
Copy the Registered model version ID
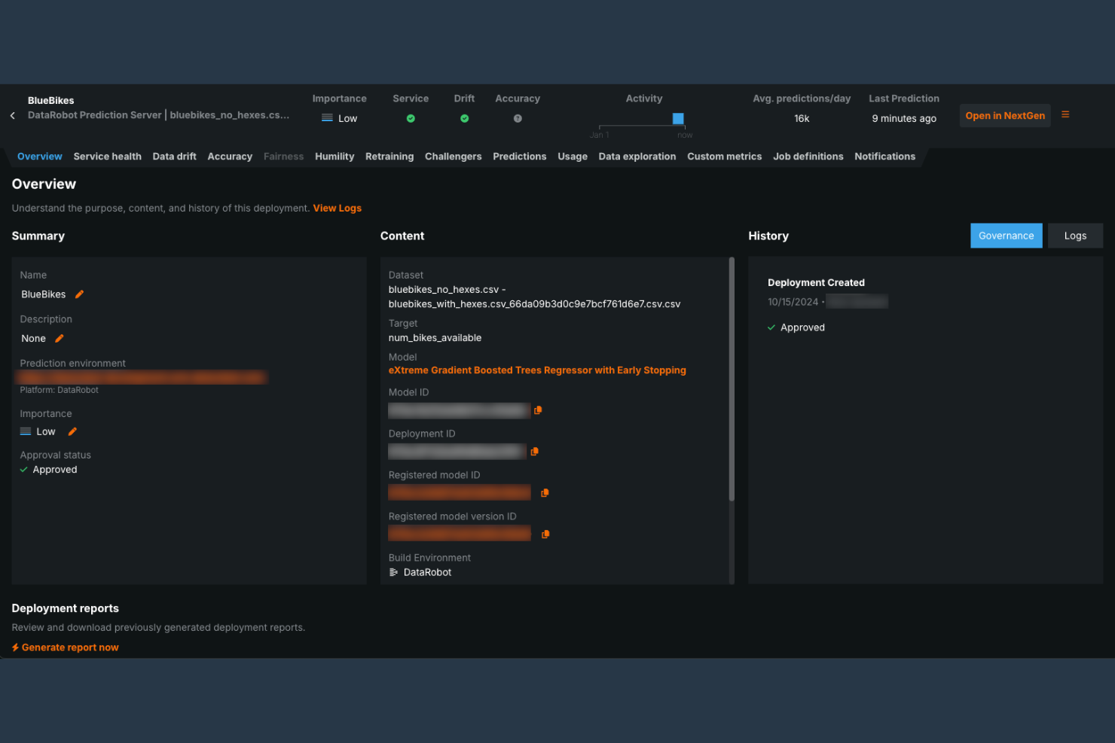[x=545, y=534]
